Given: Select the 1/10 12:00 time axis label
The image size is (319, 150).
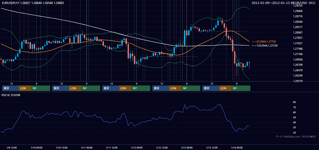Looking at the screenshot, I should (x=61, y=147).
